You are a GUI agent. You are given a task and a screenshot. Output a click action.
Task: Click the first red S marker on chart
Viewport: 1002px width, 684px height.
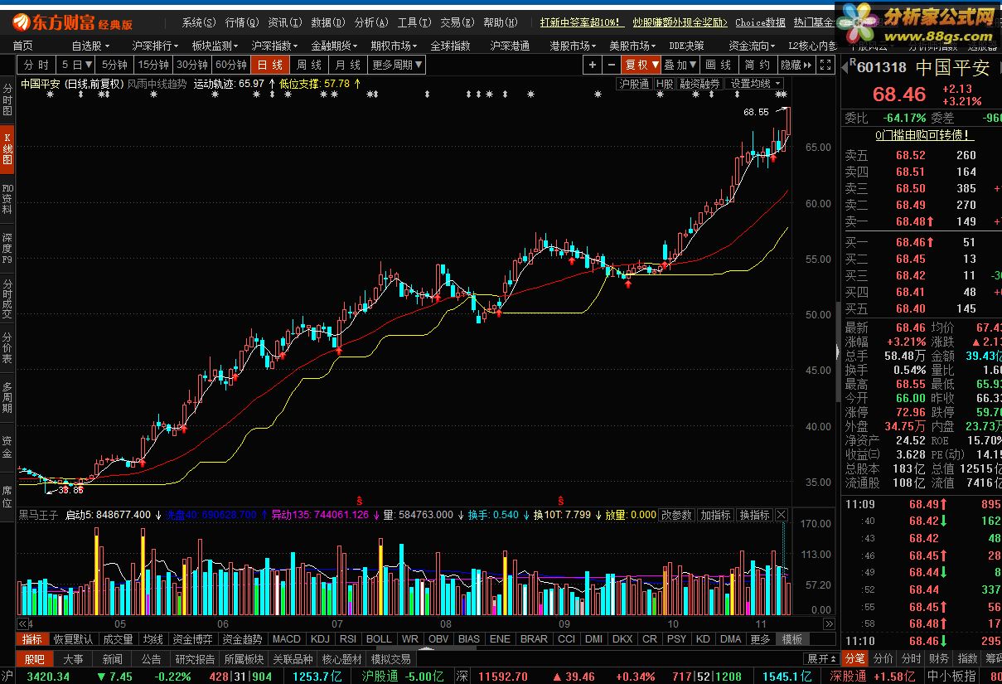click(360, 501)
